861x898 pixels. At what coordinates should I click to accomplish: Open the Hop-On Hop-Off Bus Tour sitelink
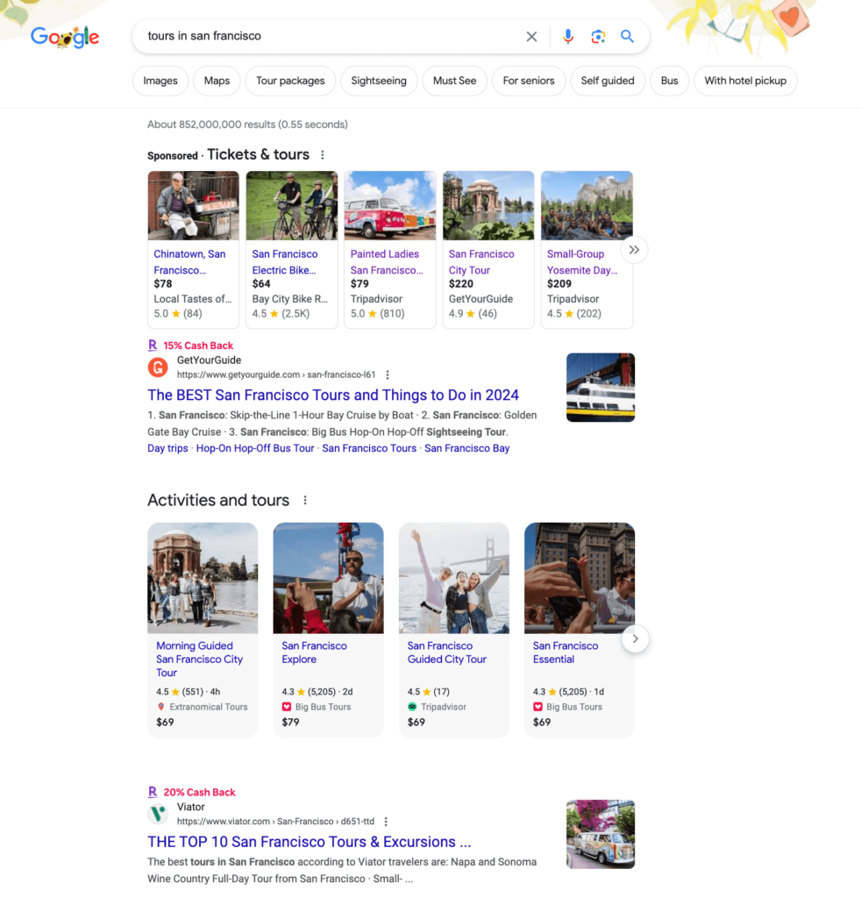pos(255,448)
